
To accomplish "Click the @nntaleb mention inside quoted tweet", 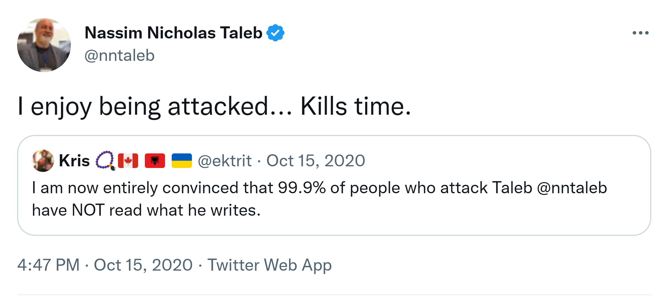I will tap(572, 188).
